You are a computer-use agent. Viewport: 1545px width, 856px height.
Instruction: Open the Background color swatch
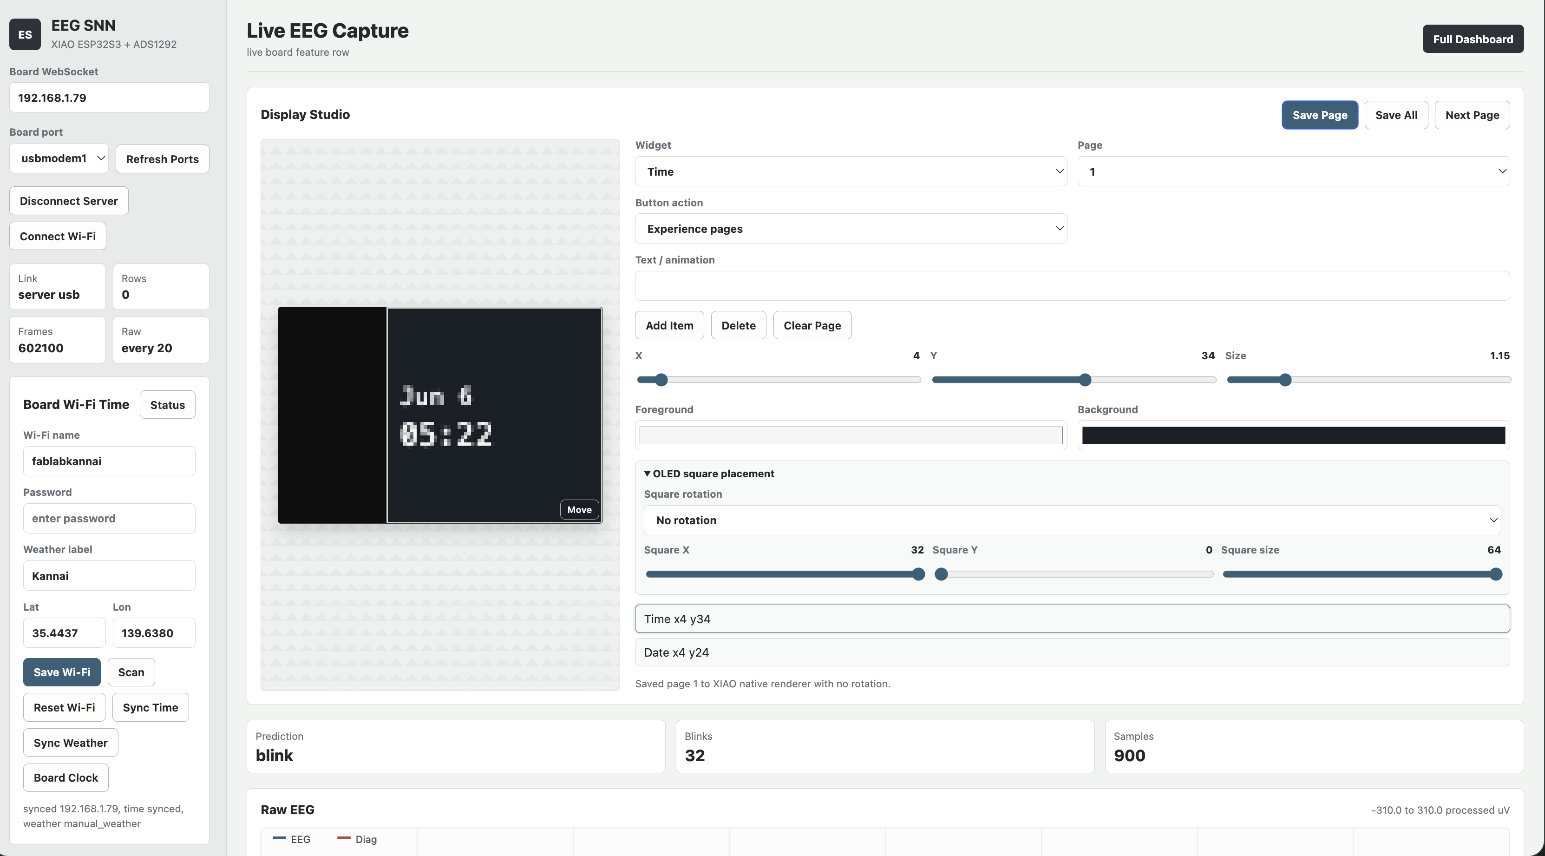pos(1293,435)
